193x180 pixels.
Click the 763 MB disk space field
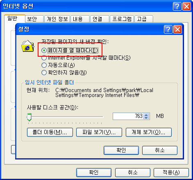[x=128, y=116]
